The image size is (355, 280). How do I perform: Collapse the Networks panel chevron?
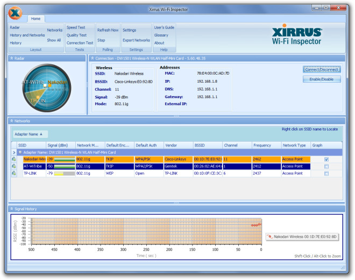11,121
